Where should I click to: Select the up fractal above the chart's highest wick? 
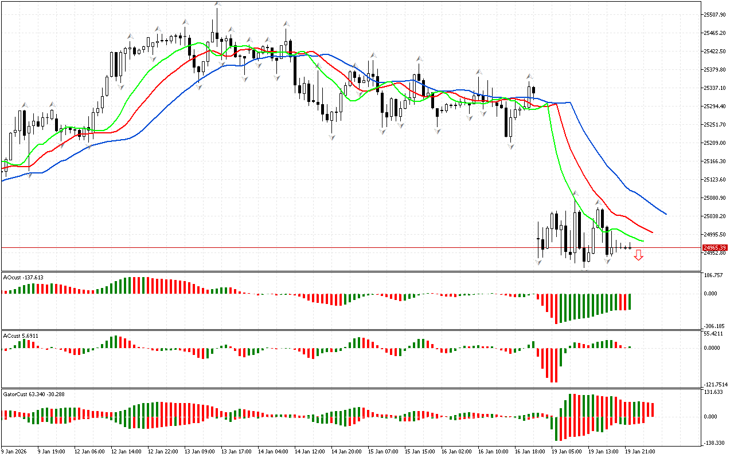[x=217, y=3]
